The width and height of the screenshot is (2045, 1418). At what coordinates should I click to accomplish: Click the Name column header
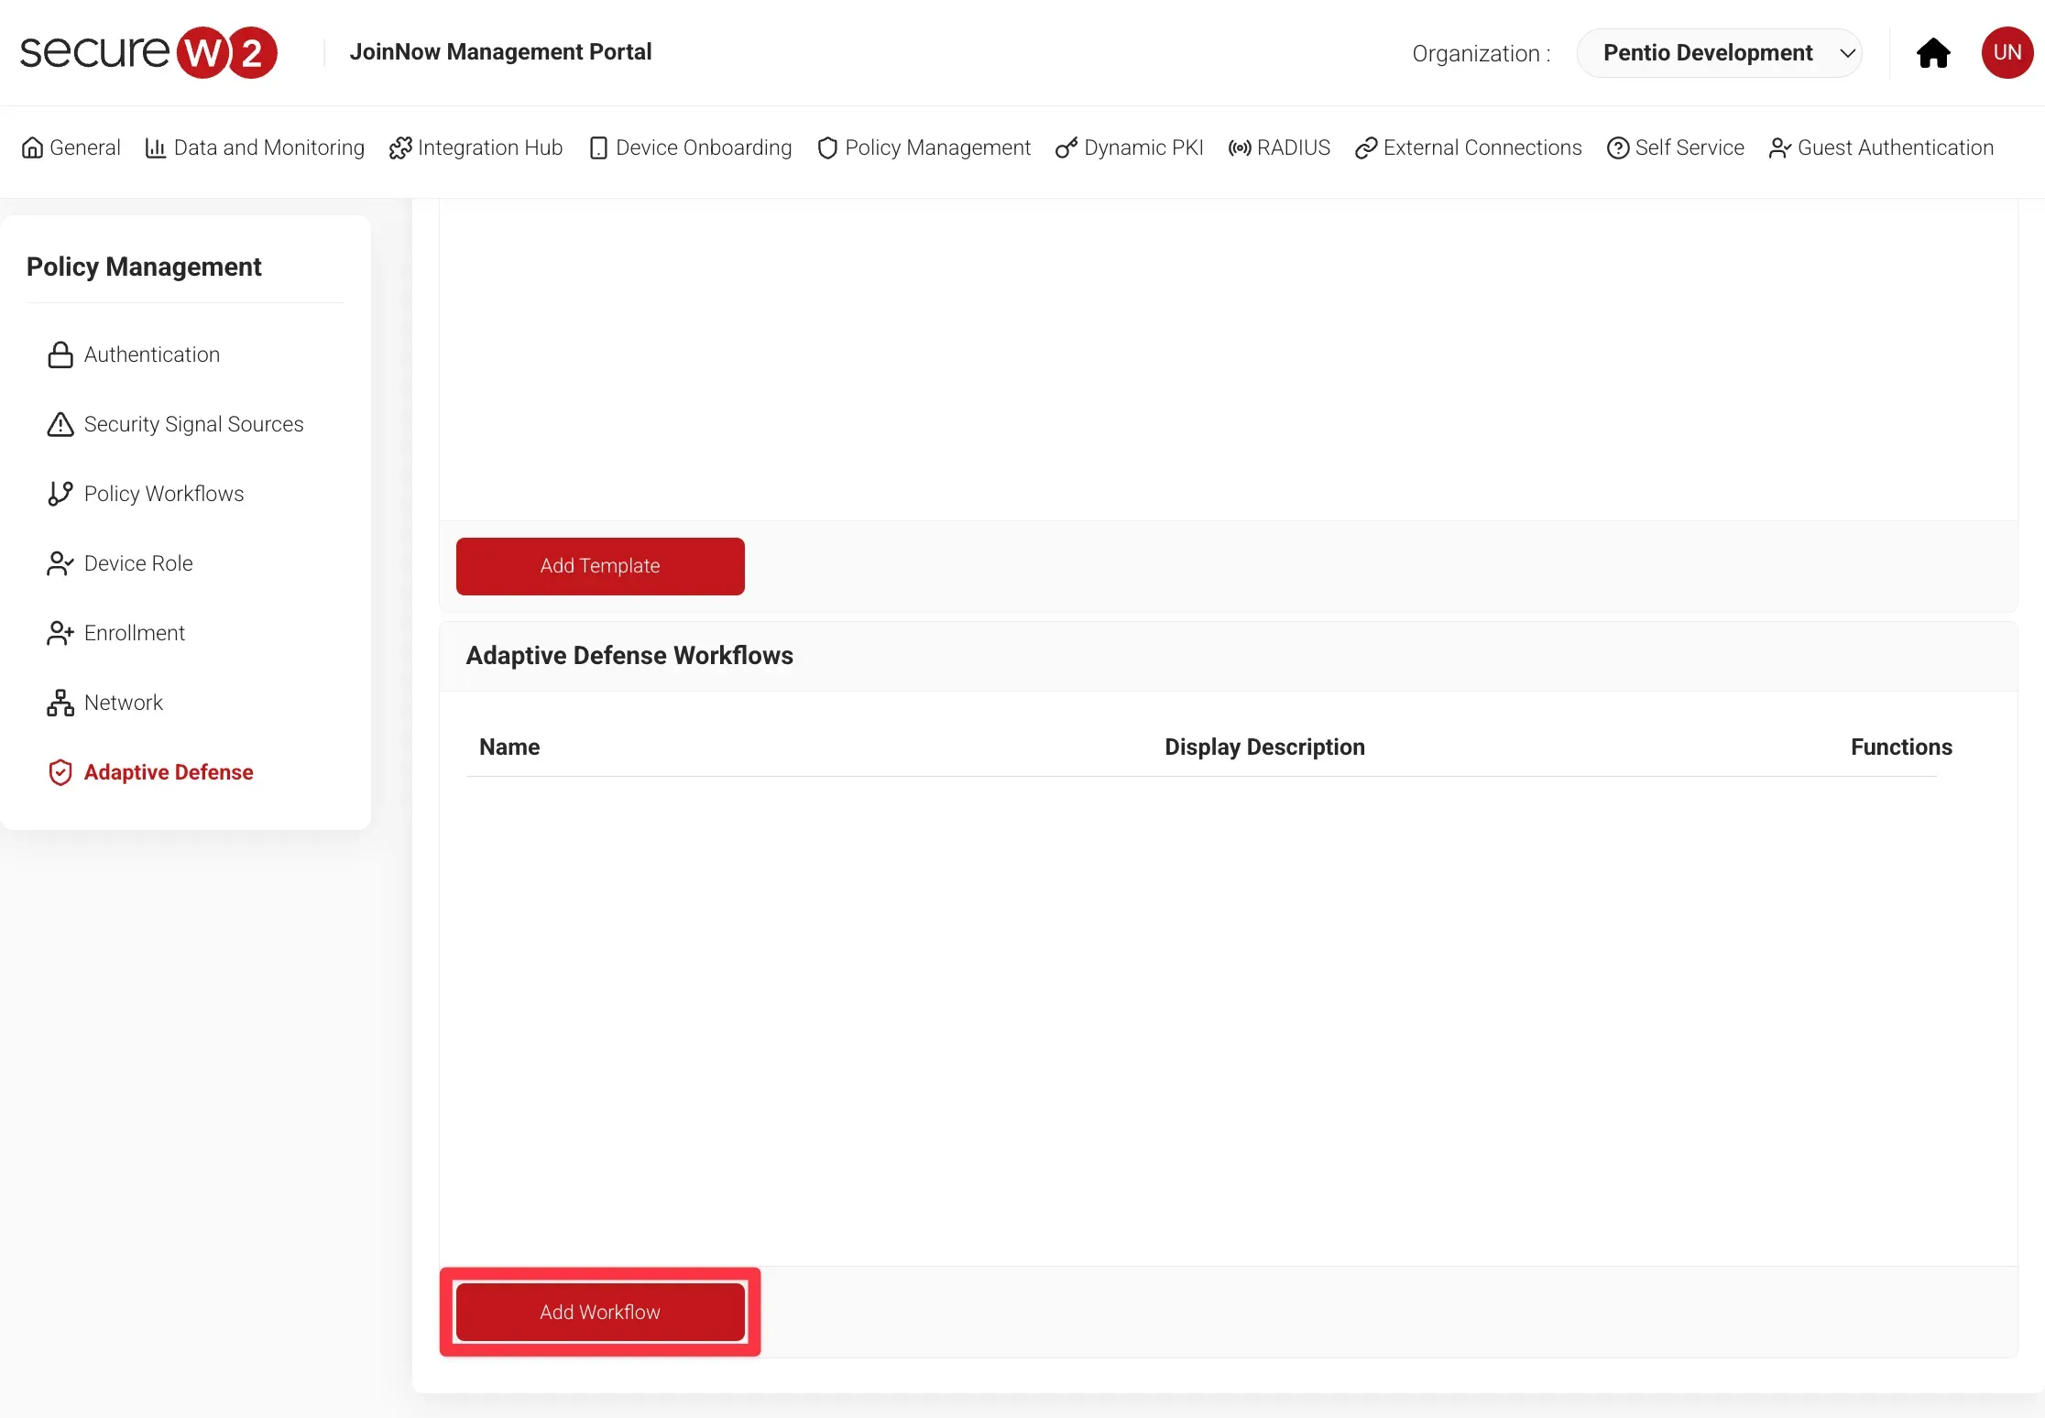pos(509,747)
